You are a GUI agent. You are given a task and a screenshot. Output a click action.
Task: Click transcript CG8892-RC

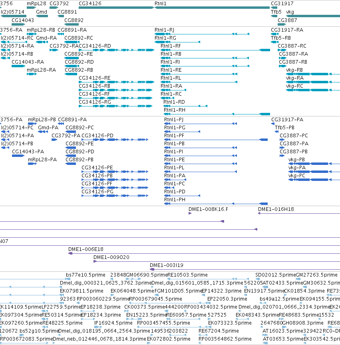click(79, 38)
